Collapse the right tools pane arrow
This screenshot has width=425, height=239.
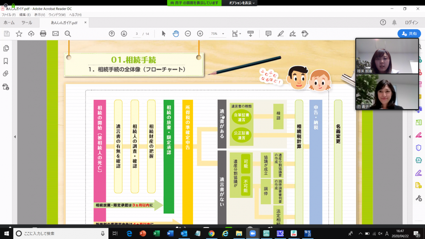pos(410,137)
